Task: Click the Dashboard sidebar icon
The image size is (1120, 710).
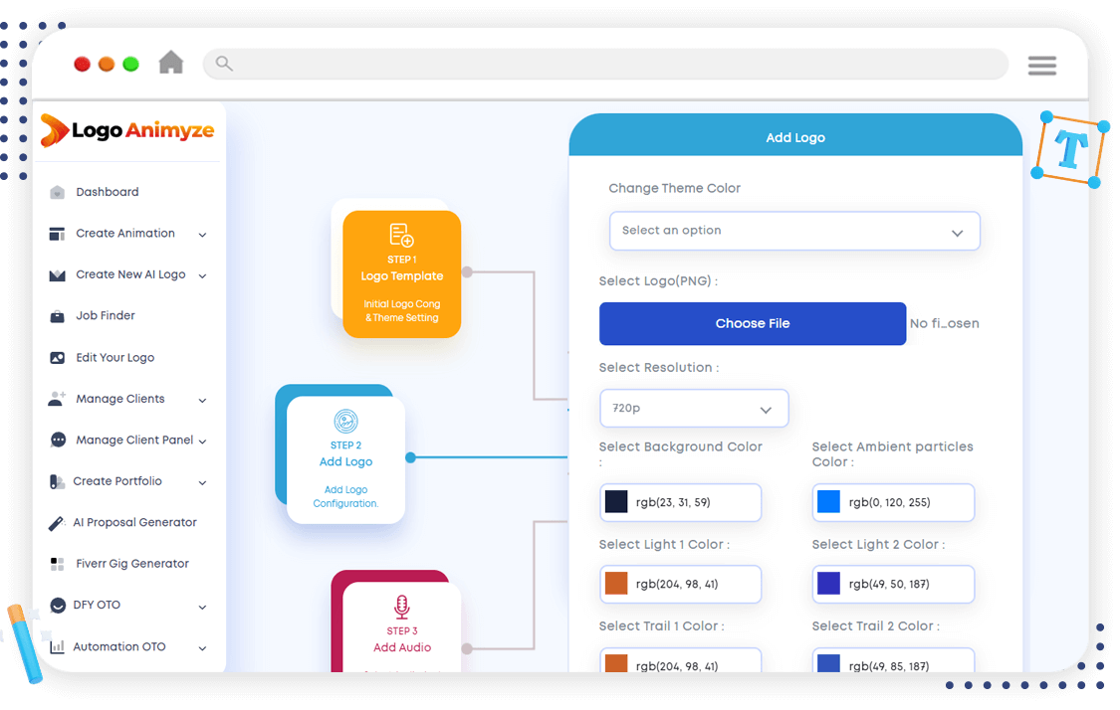Action: point(58,193)
